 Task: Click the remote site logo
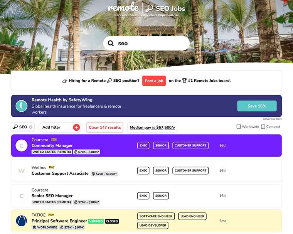click(123, 8)
